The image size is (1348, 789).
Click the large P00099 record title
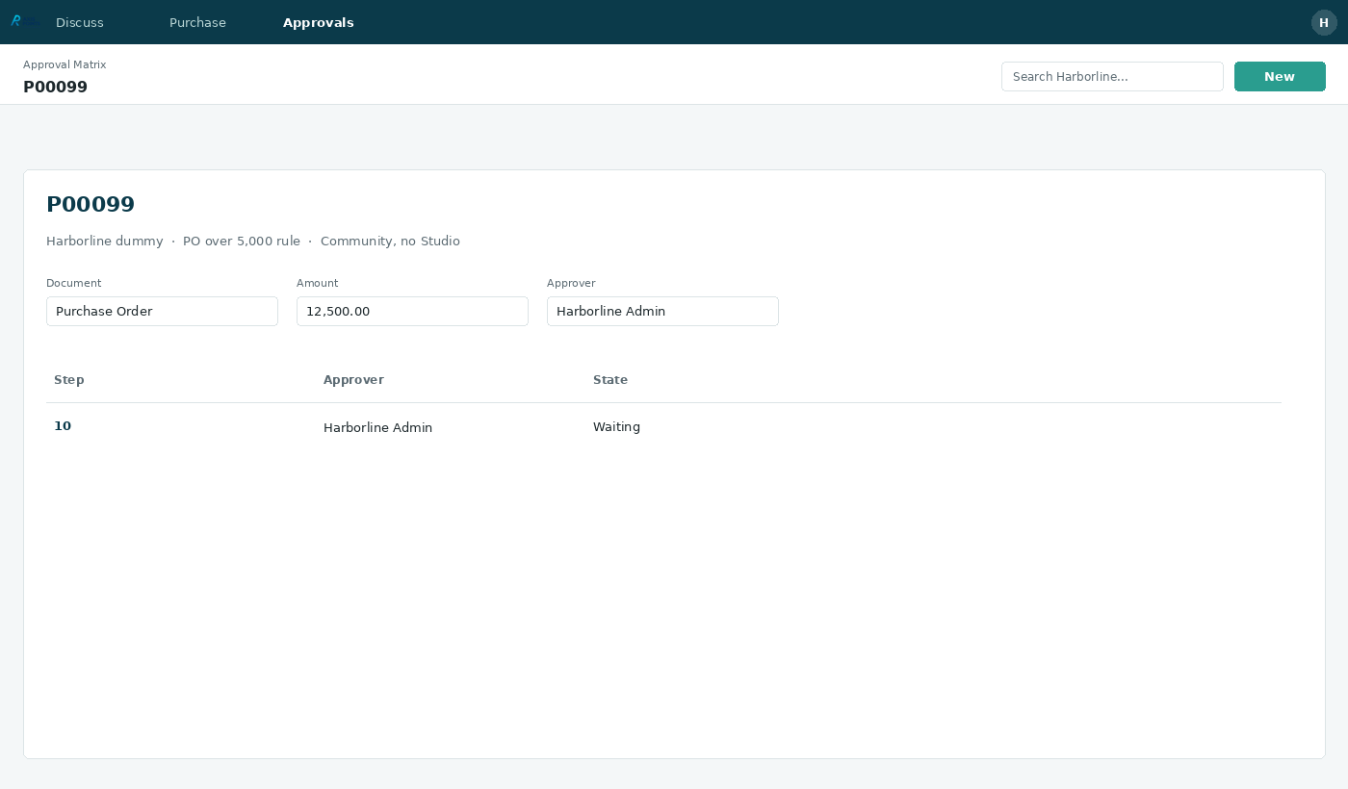[x=91, y=204]
